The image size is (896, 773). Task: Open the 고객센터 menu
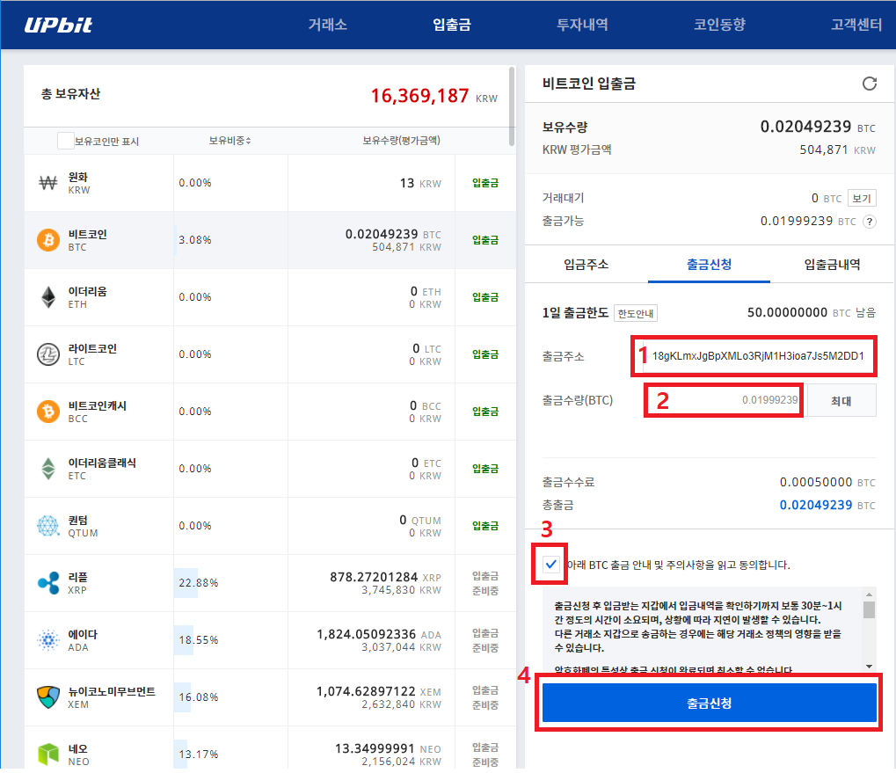[856, 25]
